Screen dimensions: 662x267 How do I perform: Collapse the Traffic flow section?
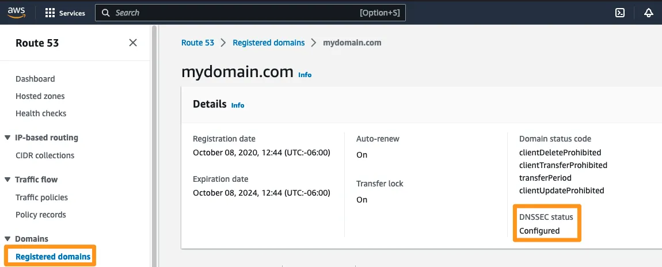coord(7,180)
